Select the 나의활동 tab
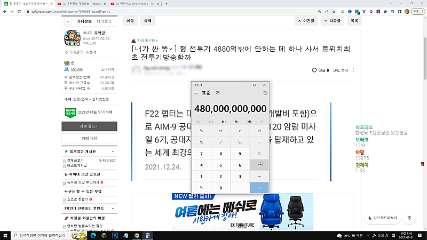The height and width of the screenshot is (240, 427). [104, 21]
